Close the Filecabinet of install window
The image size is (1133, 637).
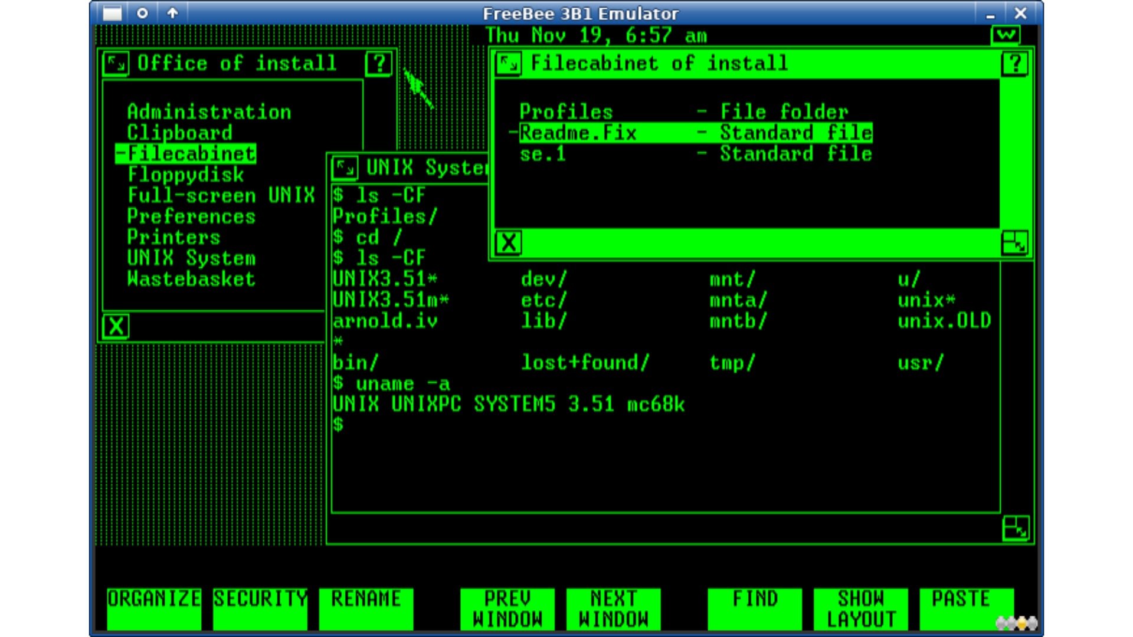tap(509, 243)
